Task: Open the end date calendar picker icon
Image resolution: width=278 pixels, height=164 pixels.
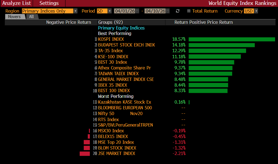Action: (168, 11)
